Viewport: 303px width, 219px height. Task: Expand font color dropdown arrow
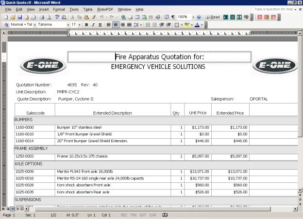[202, 25]
